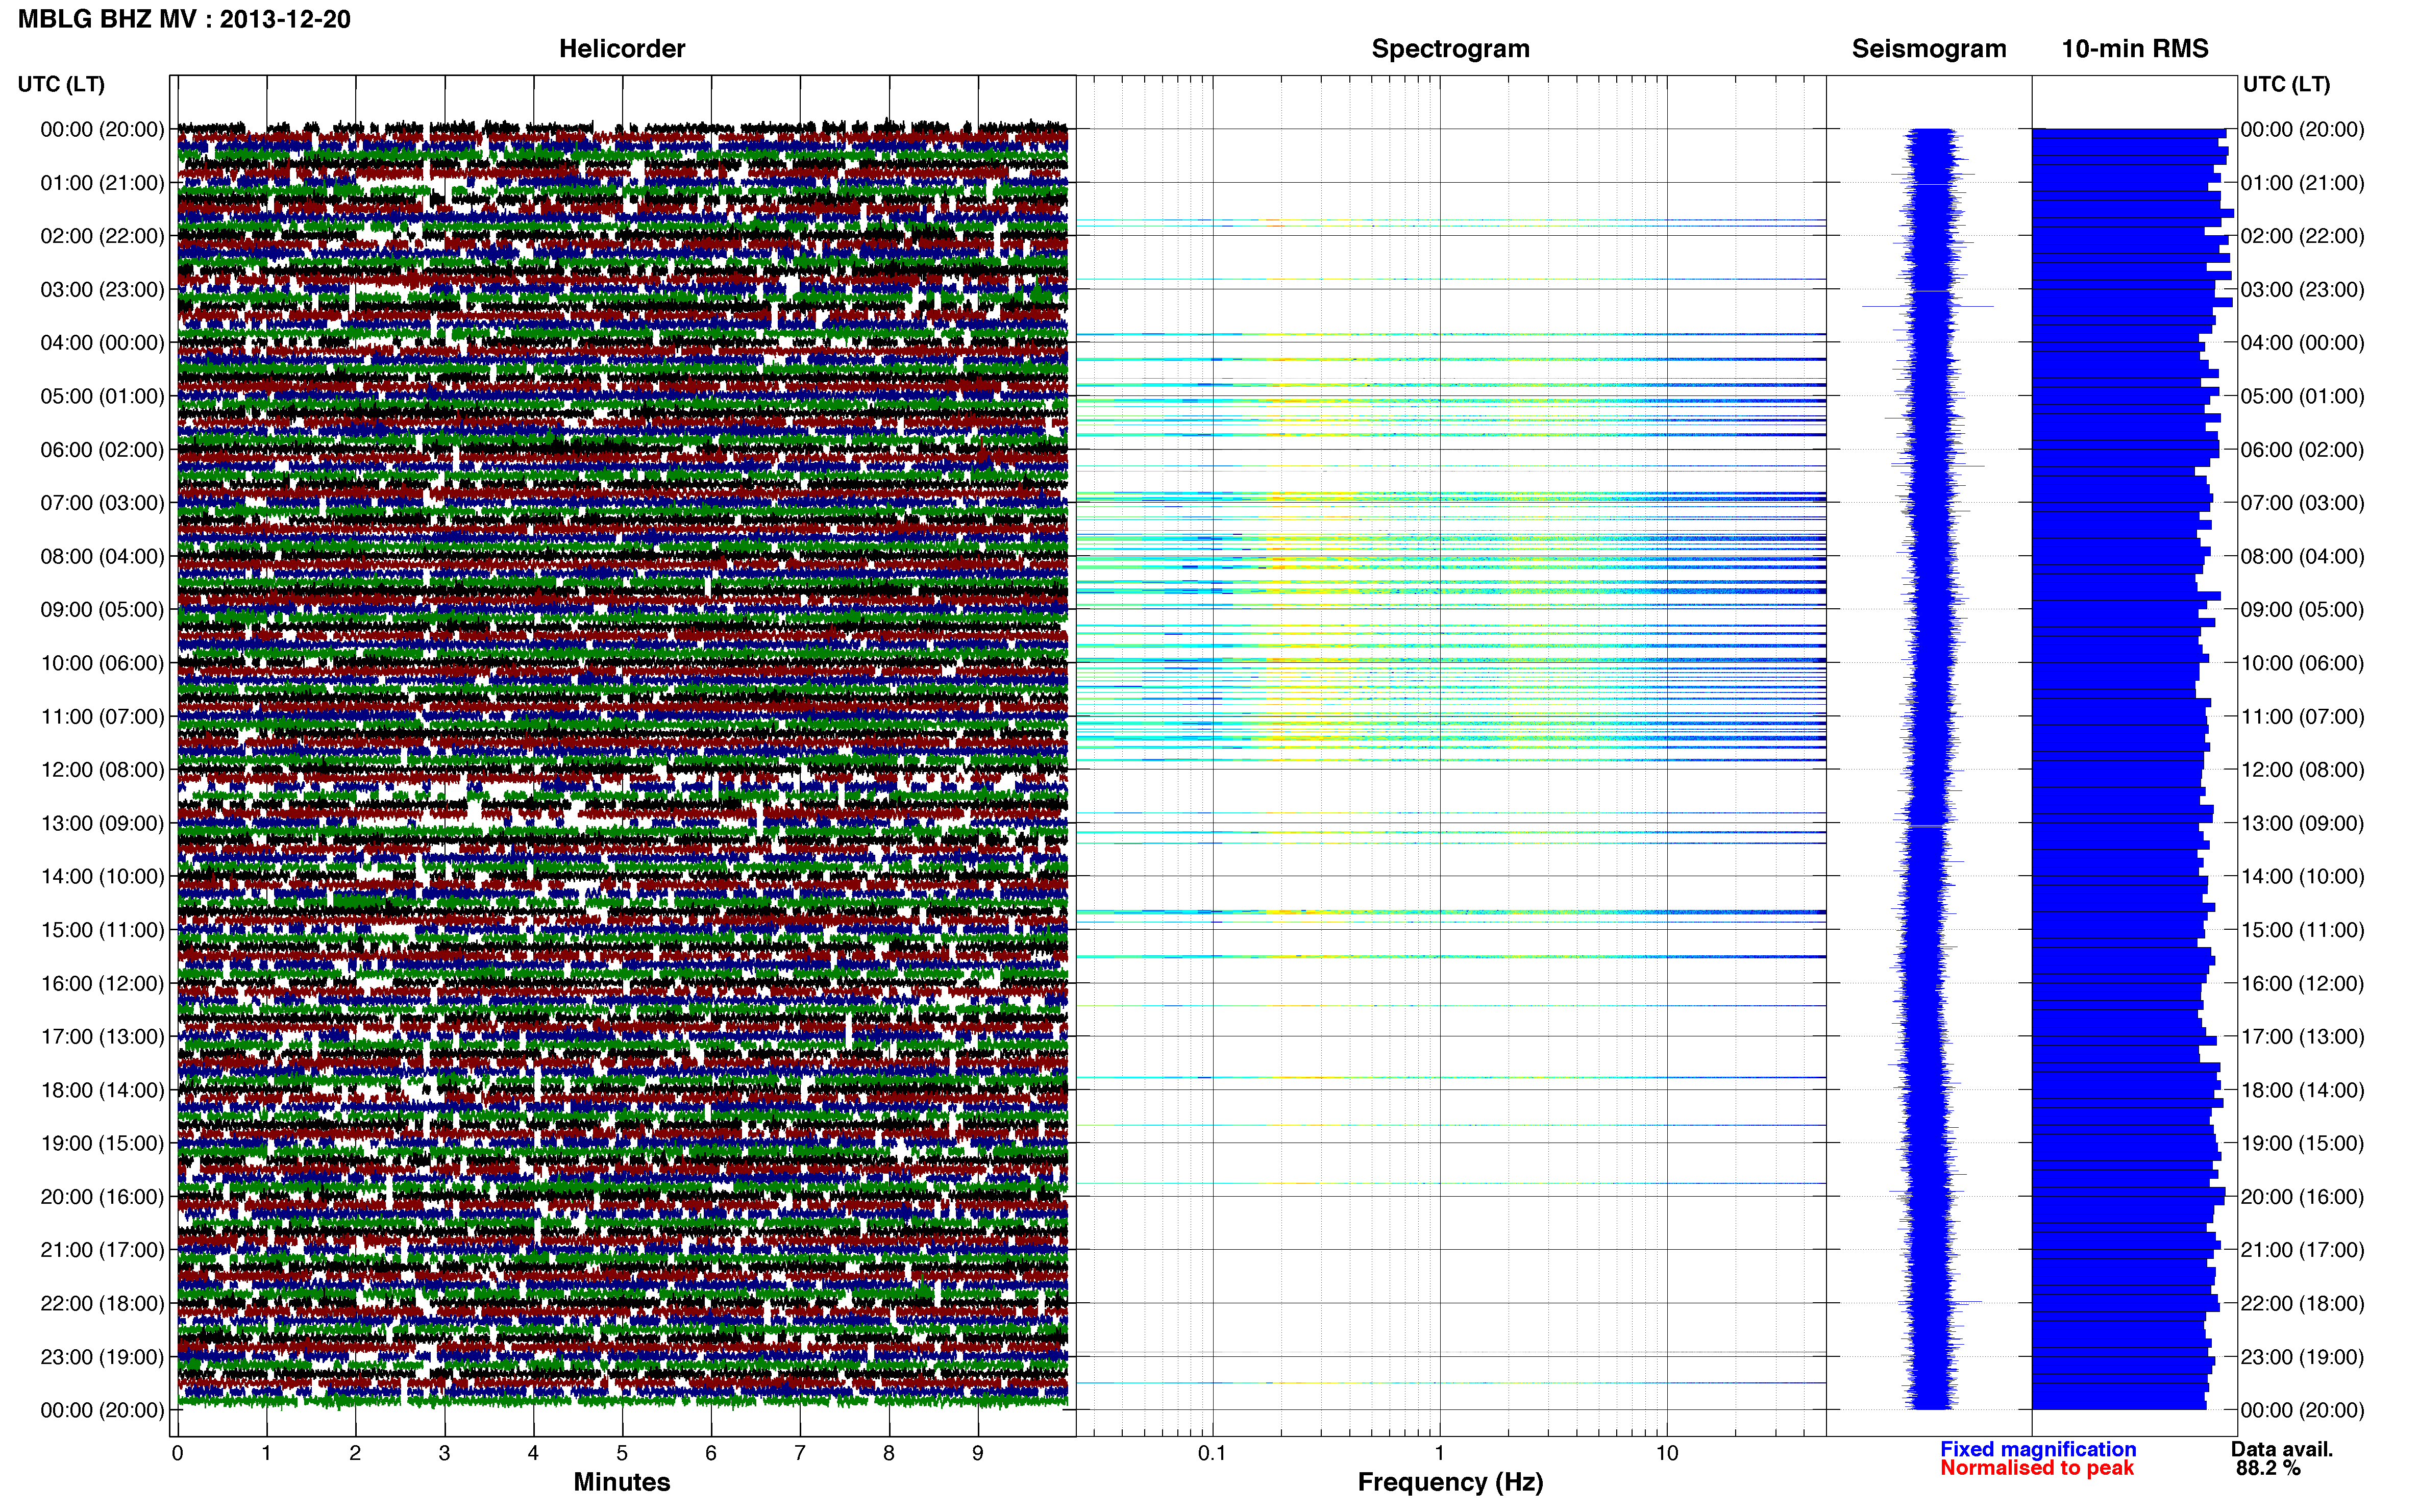Image resolution: width=2419 pixels, height=1512 pixels.
Task: Click right-side time label '04:00 (00:00)'
Action: [2302, 343]
